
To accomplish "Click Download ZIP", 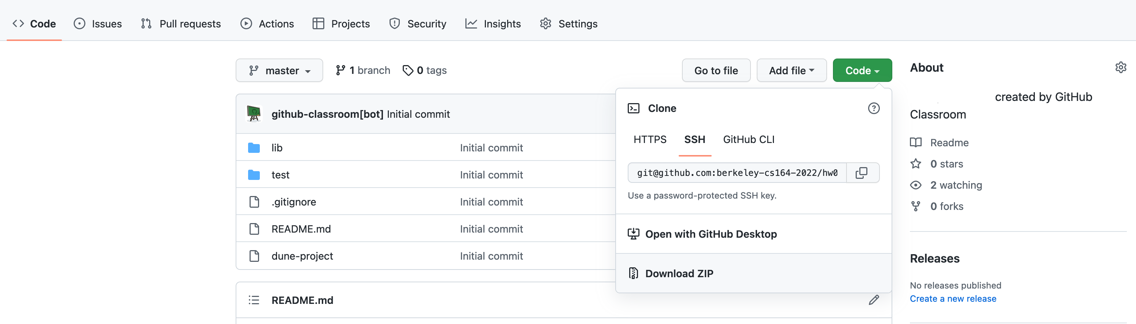I will click(x=754, y=274).
